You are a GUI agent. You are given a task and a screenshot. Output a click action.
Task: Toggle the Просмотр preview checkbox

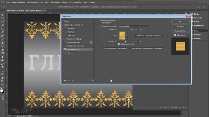click(175, 35)
